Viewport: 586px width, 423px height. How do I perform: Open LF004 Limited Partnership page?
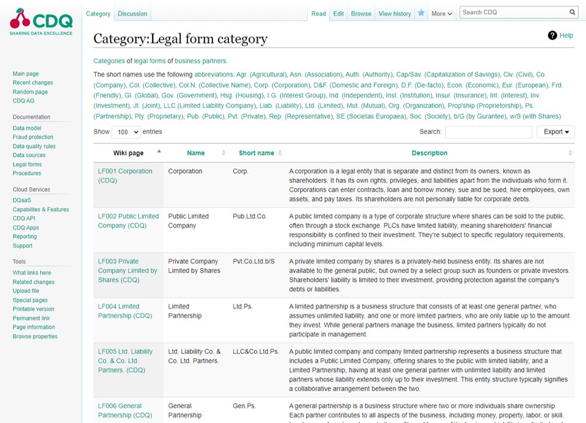[125, 311]
